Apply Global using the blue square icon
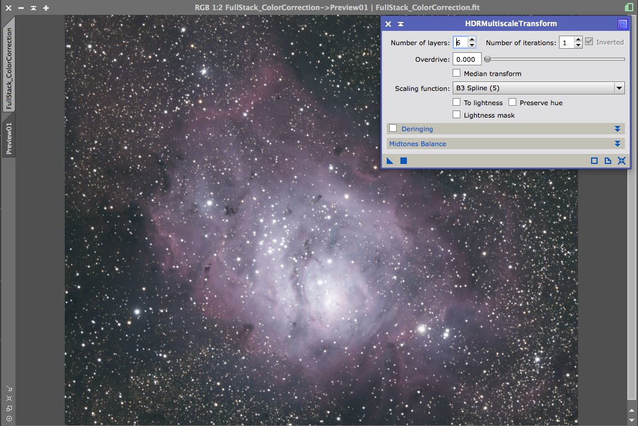638x426 pixels. tap(403, 161)
